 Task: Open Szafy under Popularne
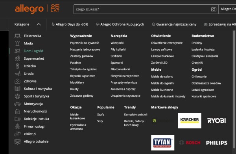[x=101, y=114]
